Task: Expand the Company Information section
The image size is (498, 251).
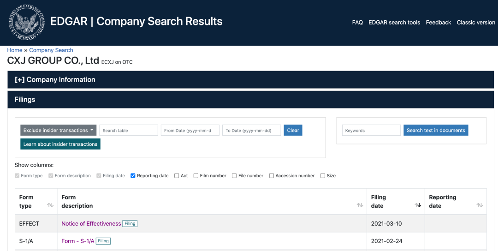Action: point(55,80)
